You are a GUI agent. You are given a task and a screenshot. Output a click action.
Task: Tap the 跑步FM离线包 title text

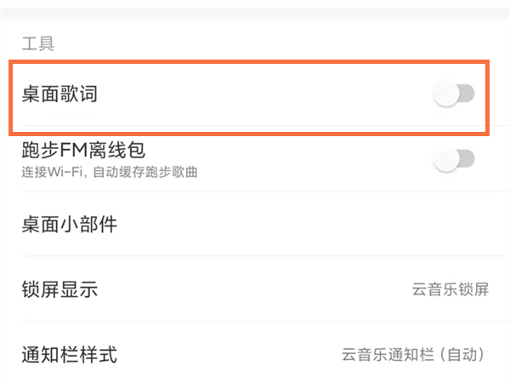(x=83, y=151)
